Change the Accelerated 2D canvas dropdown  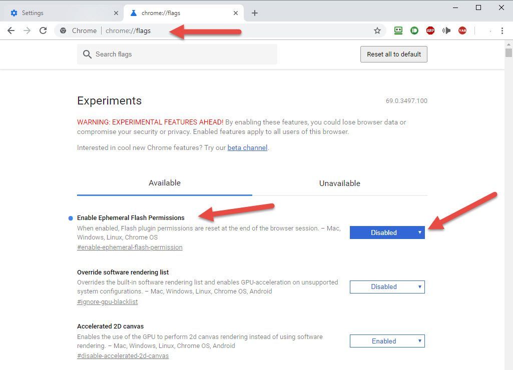coord(387,341)
